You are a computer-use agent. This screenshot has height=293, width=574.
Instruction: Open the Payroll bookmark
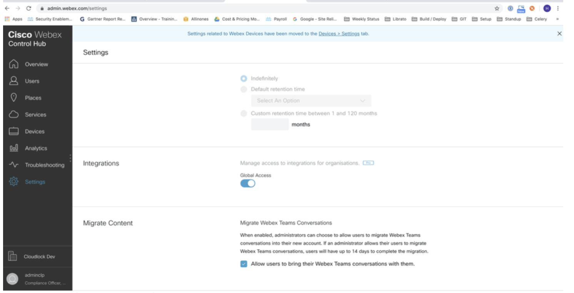(x=276, y=19)
